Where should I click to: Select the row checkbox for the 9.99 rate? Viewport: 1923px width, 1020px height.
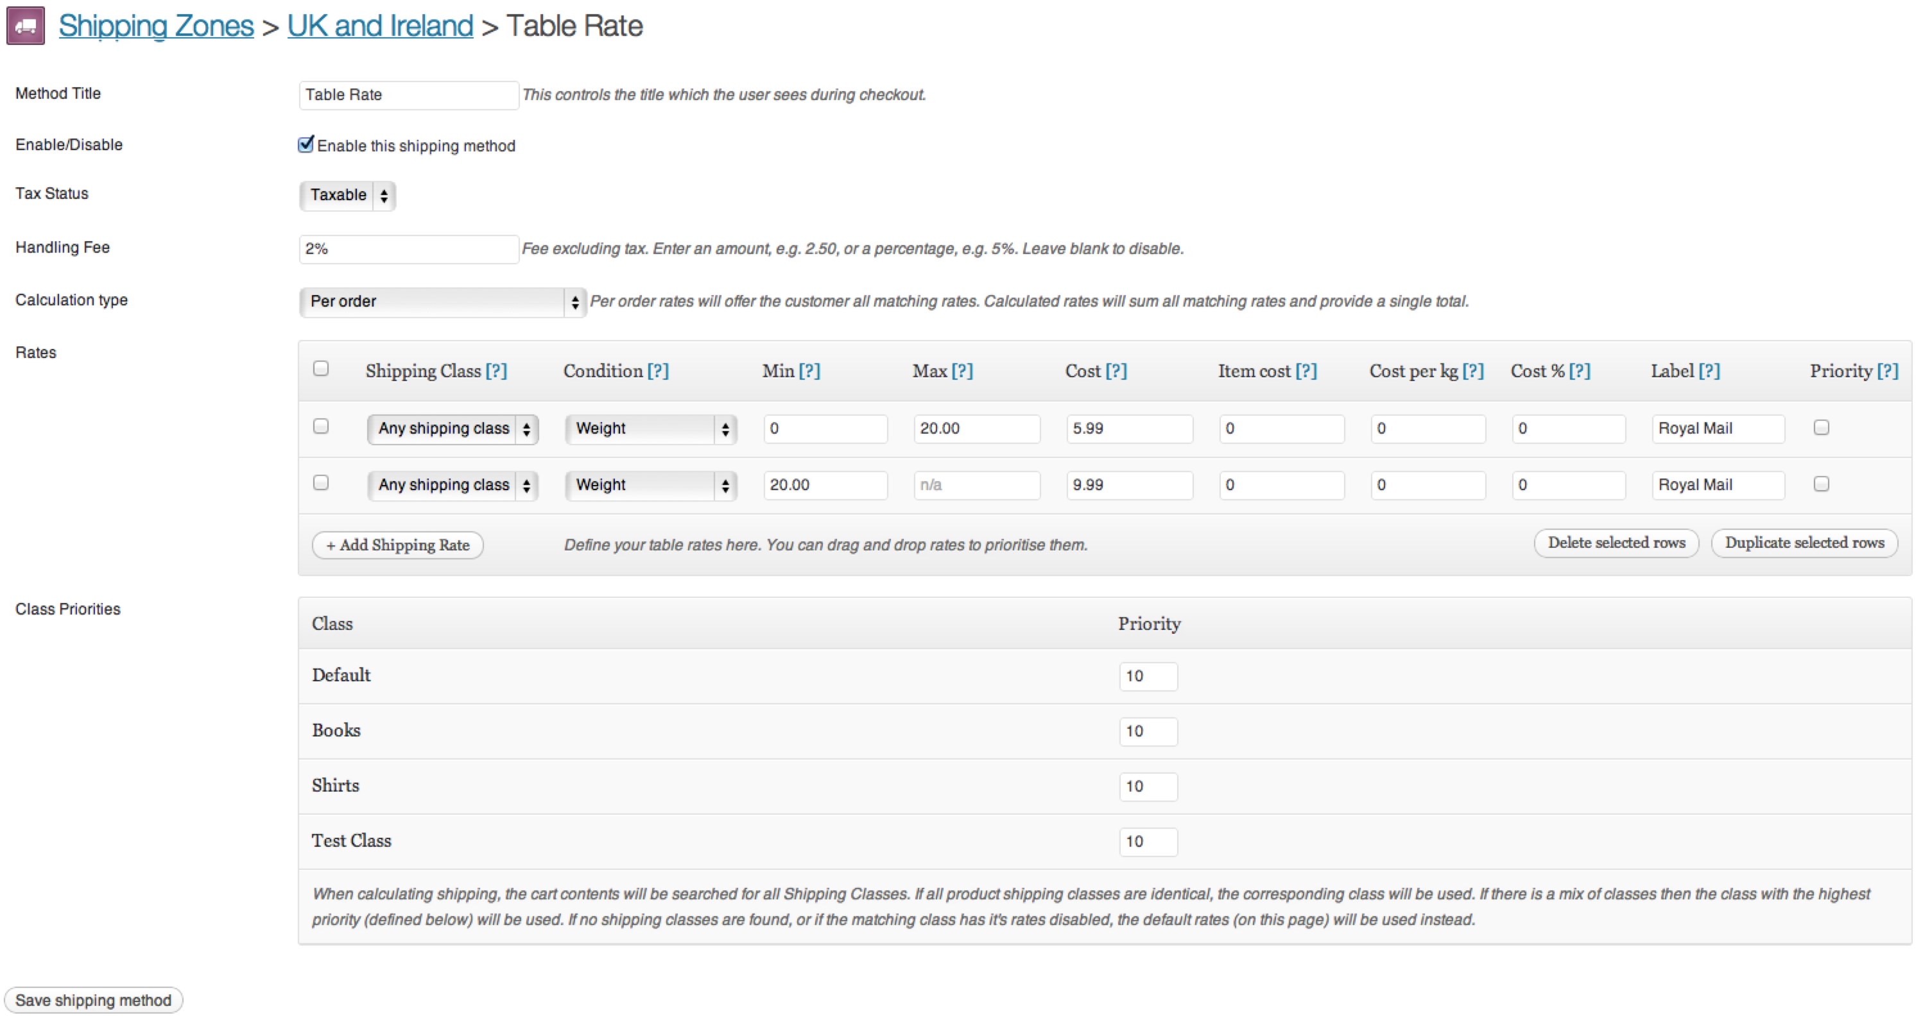pos(321,483)
